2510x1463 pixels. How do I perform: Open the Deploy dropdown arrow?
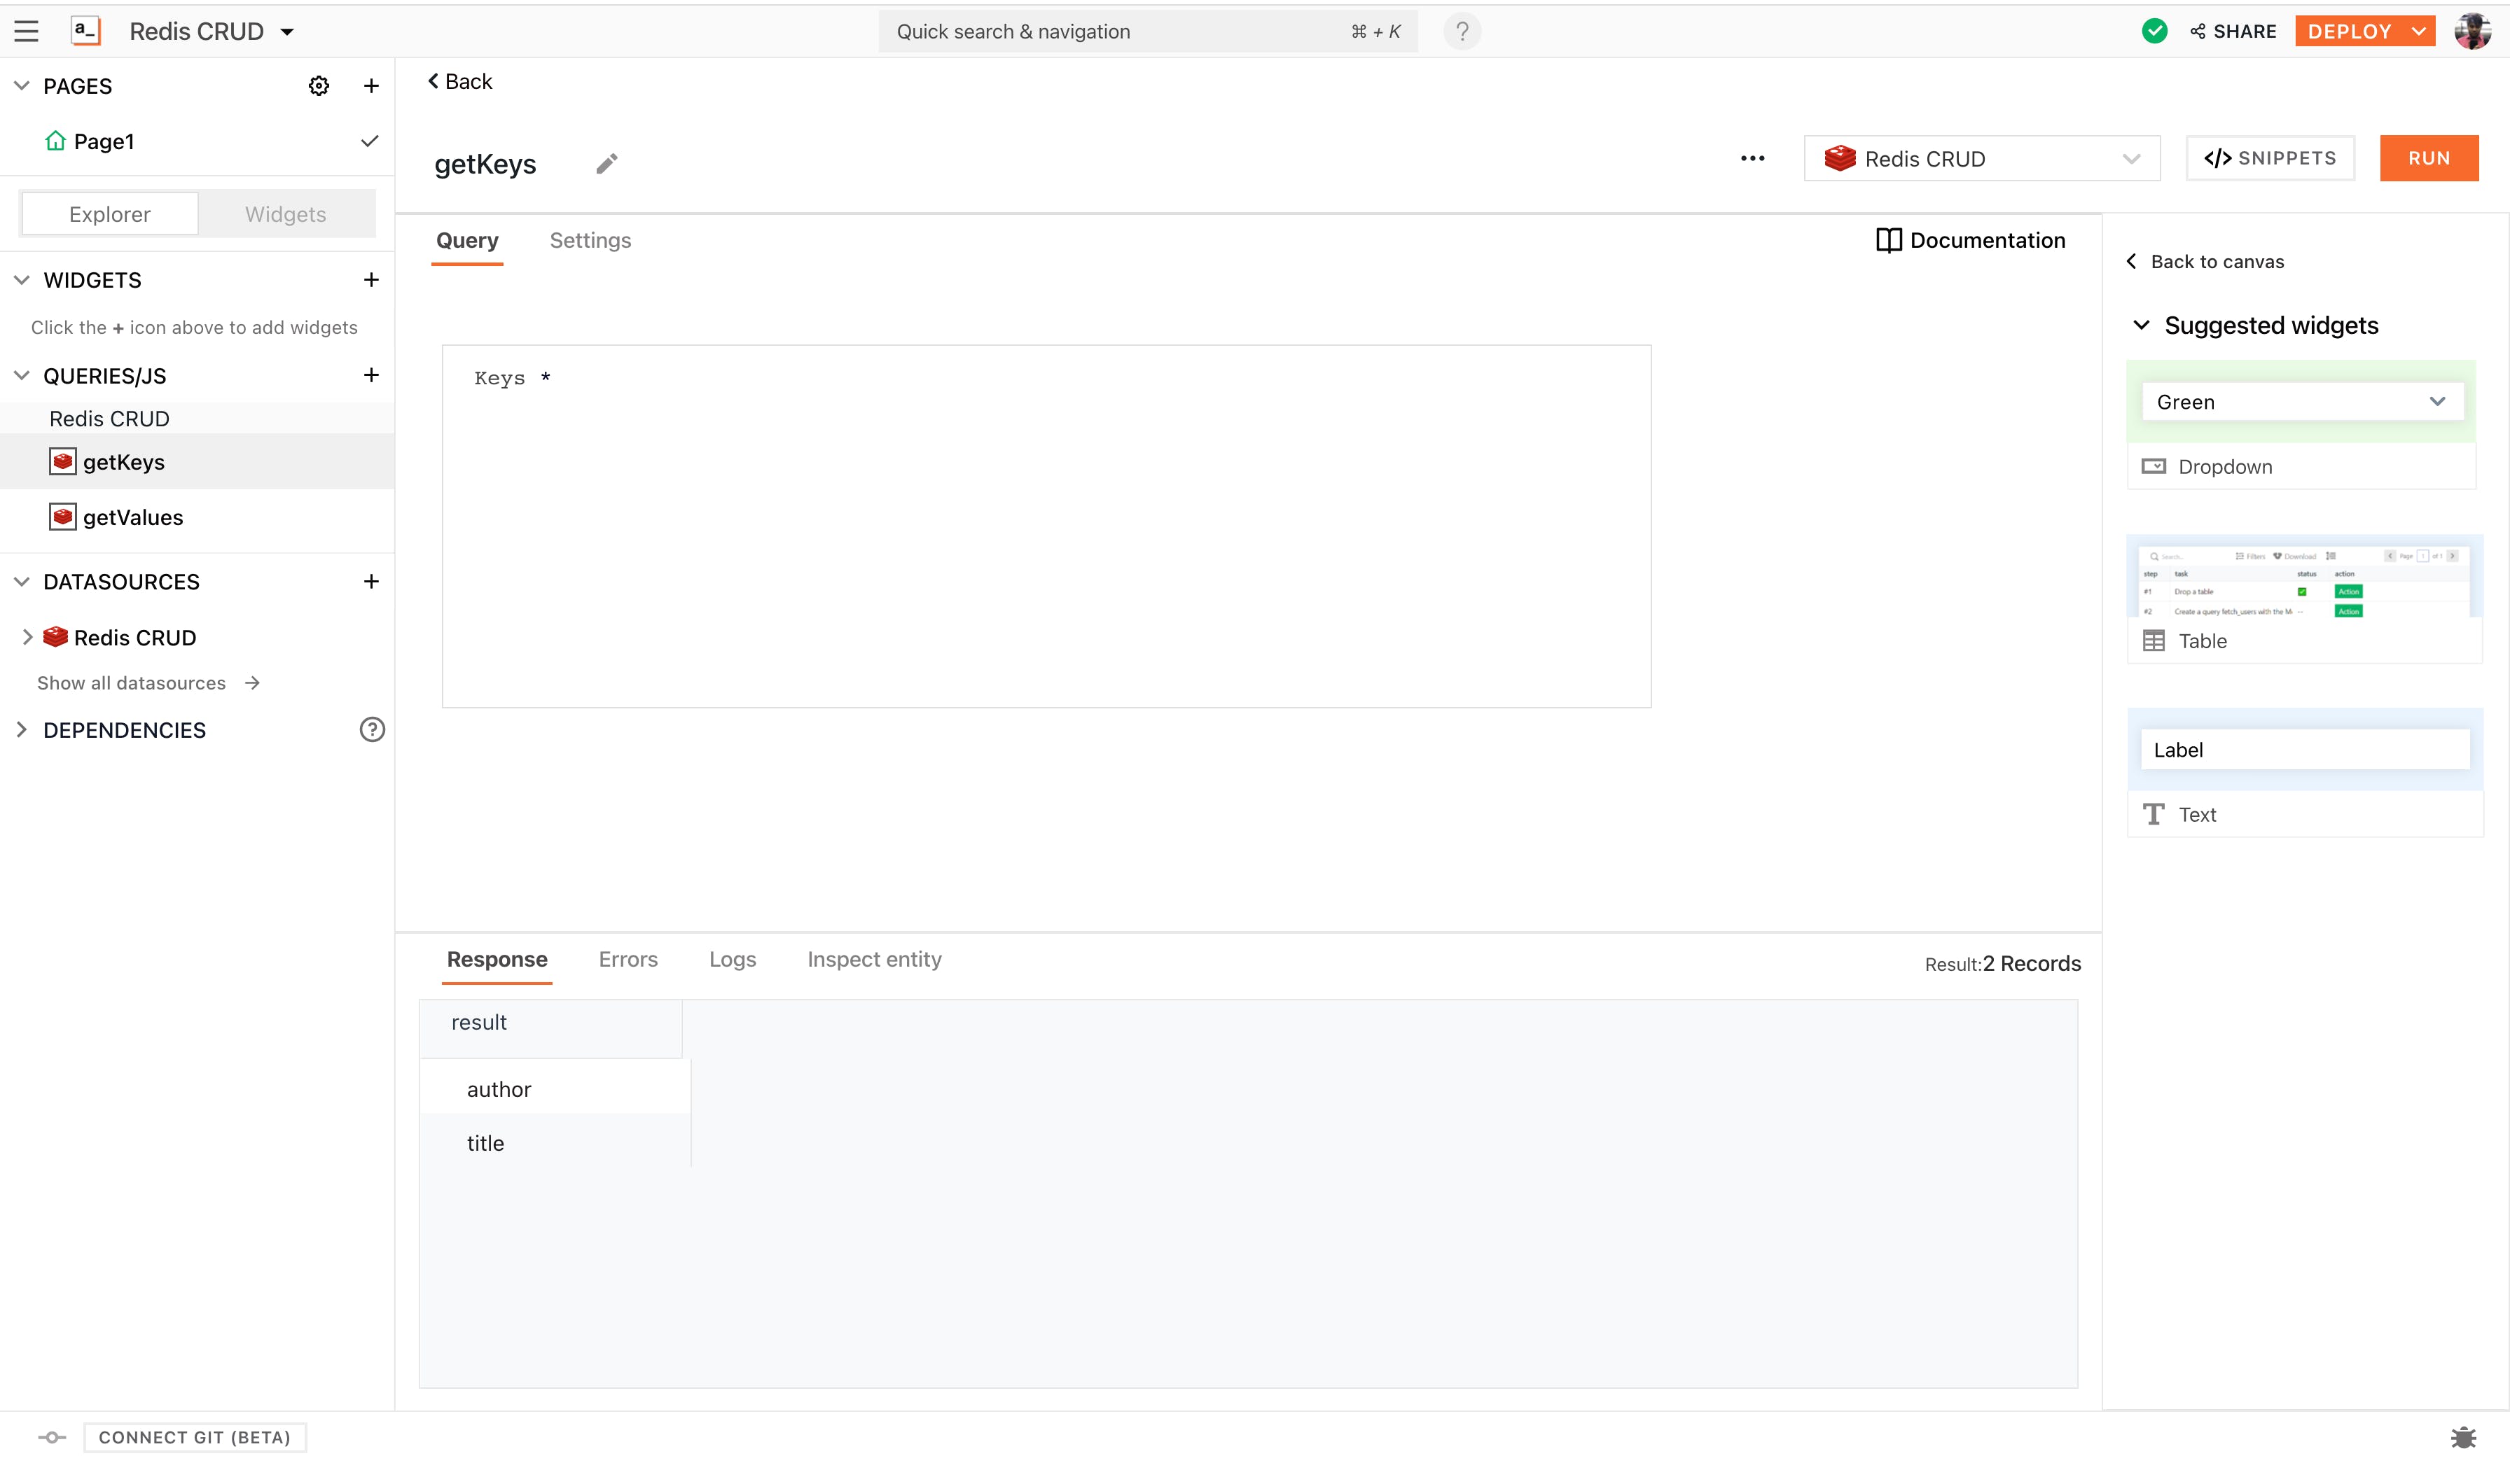coord(2418,31)
